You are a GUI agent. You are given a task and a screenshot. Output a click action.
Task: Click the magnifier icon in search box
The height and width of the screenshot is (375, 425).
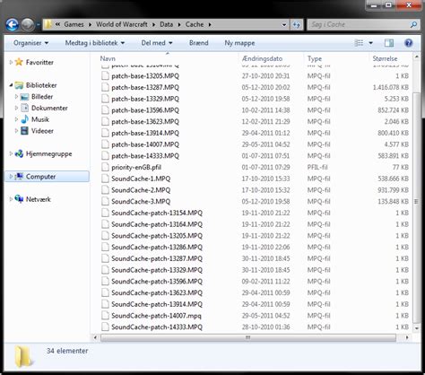[413, 24]
